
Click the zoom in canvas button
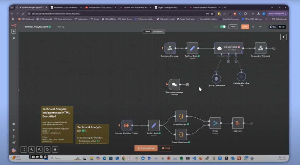pos(32,149)
